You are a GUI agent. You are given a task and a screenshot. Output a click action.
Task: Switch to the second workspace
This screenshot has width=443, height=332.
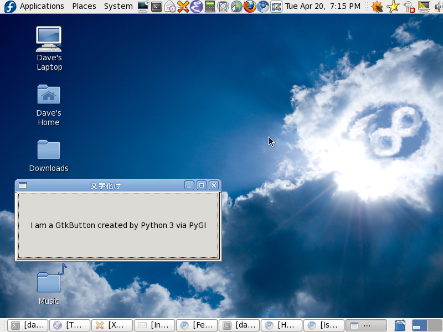coord(435,325)
